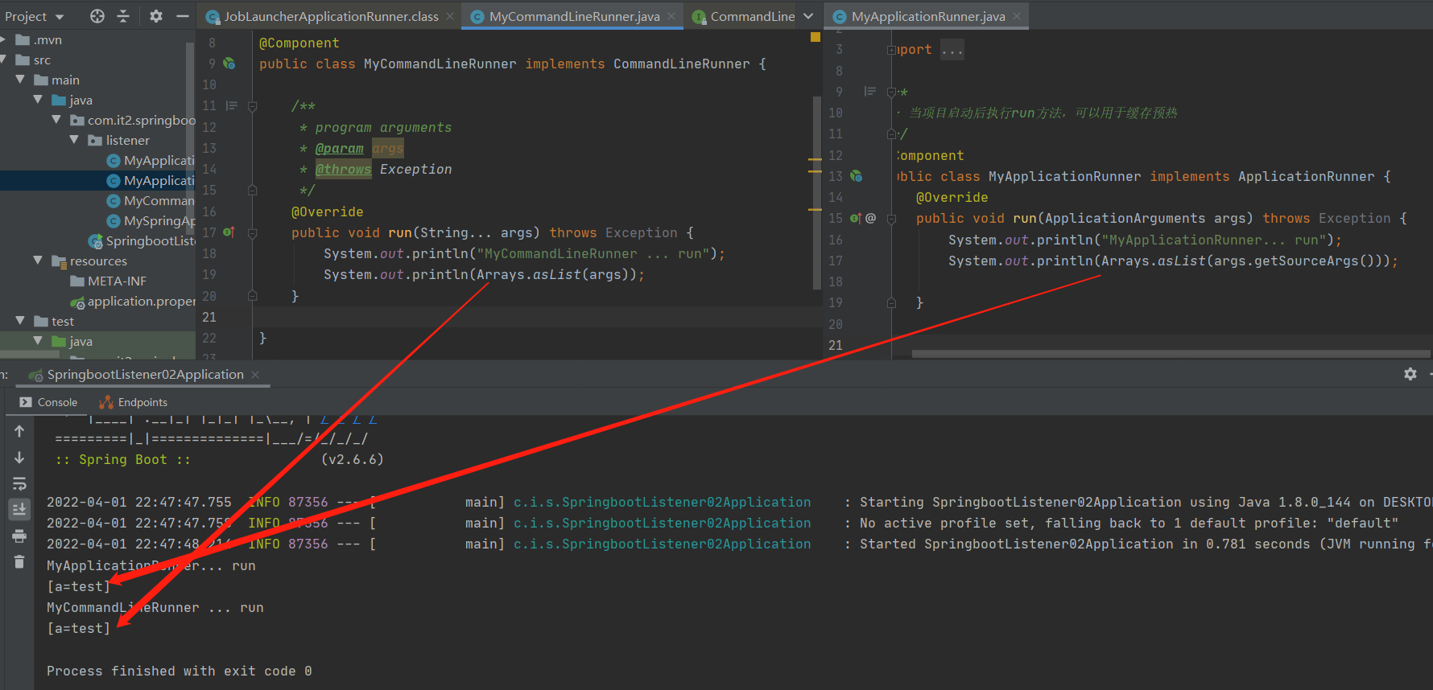Fold the run(String... args) method body
This screenshot has height=690, width=1433.
pyautogui.click(x=252, y=233)
